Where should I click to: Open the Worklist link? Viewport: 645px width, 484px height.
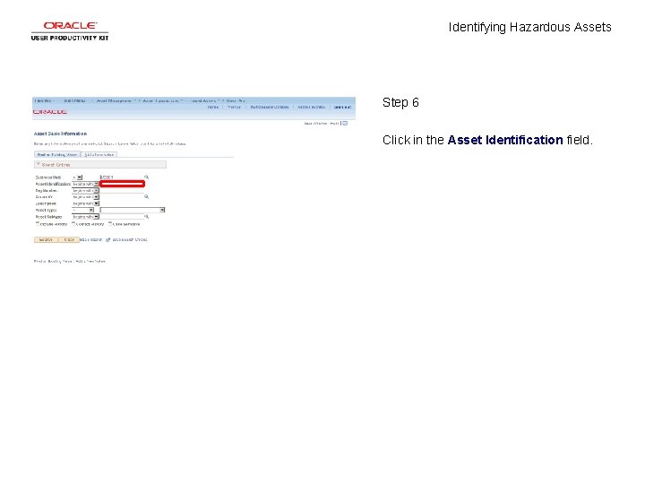coord(234,107)
